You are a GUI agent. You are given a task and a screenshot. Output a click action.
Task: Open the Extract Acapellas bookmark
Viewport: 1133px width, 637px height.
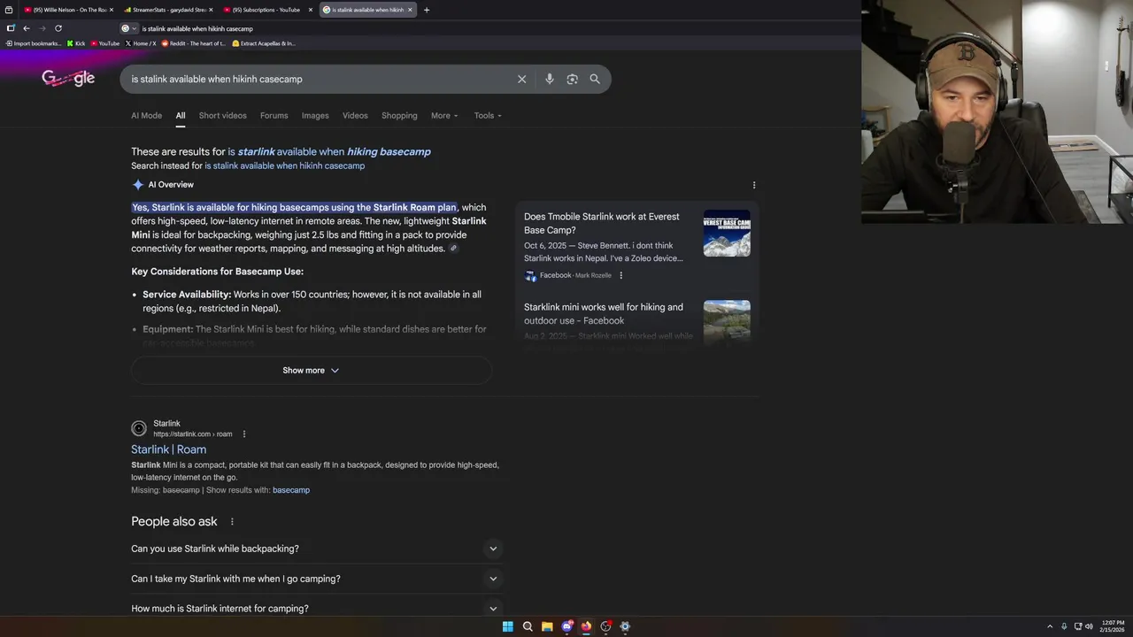tap(264, 43)
